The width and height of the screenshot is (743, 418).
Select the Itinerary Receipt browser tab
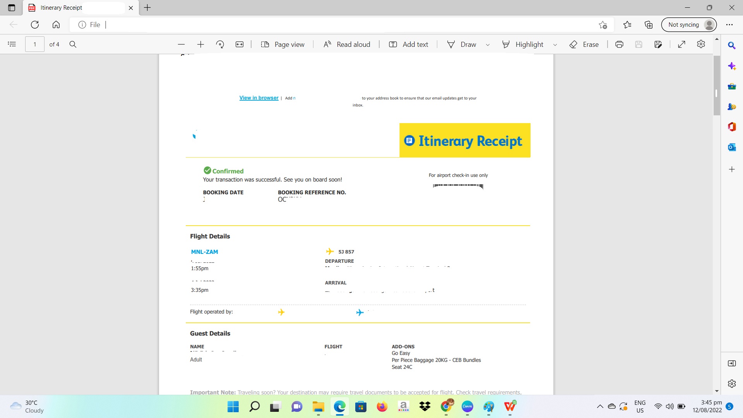pyautogui.click(x=74, y=8)
